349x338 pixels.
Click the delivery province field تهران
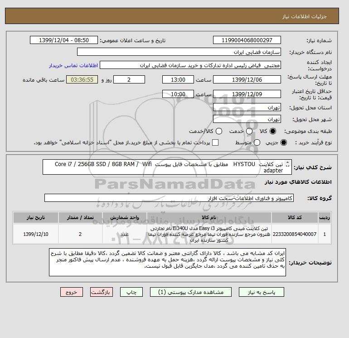pyautogui.click(x=247, y=108)
